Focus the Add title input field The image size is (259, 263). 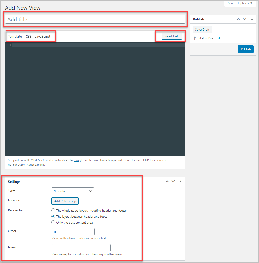coord(95,19)
